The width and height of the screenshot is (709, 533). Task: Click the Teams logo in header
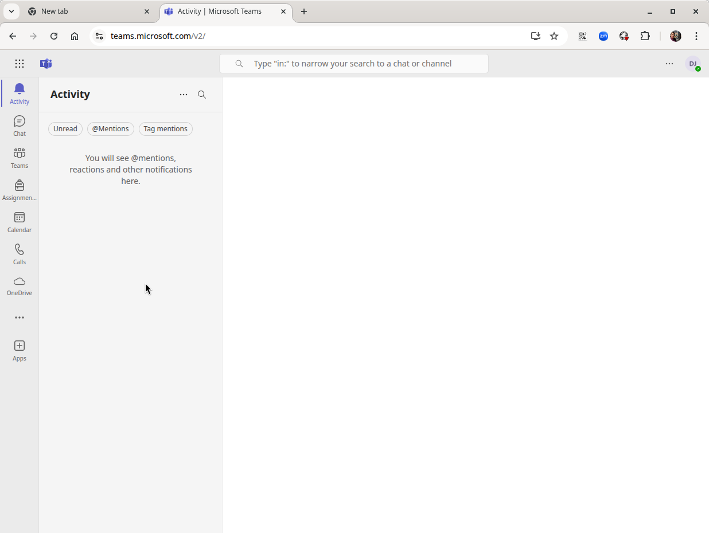(46, 64)
